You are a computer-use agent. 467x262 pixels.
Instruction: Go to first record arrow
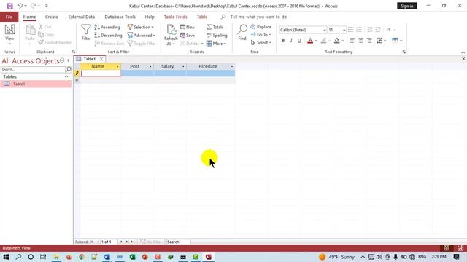(93, 242)
